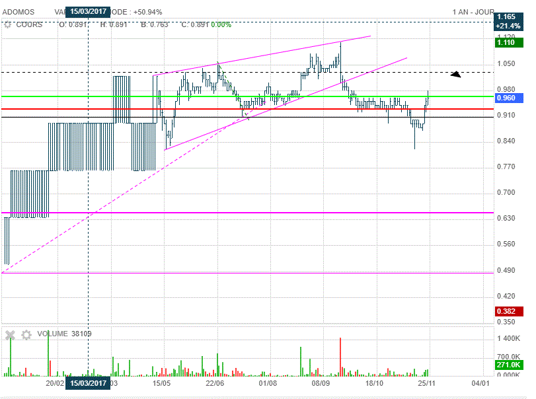Select the ADOMOS ticker name
Viewport: 536px width, 399px height.
[19, 12]
